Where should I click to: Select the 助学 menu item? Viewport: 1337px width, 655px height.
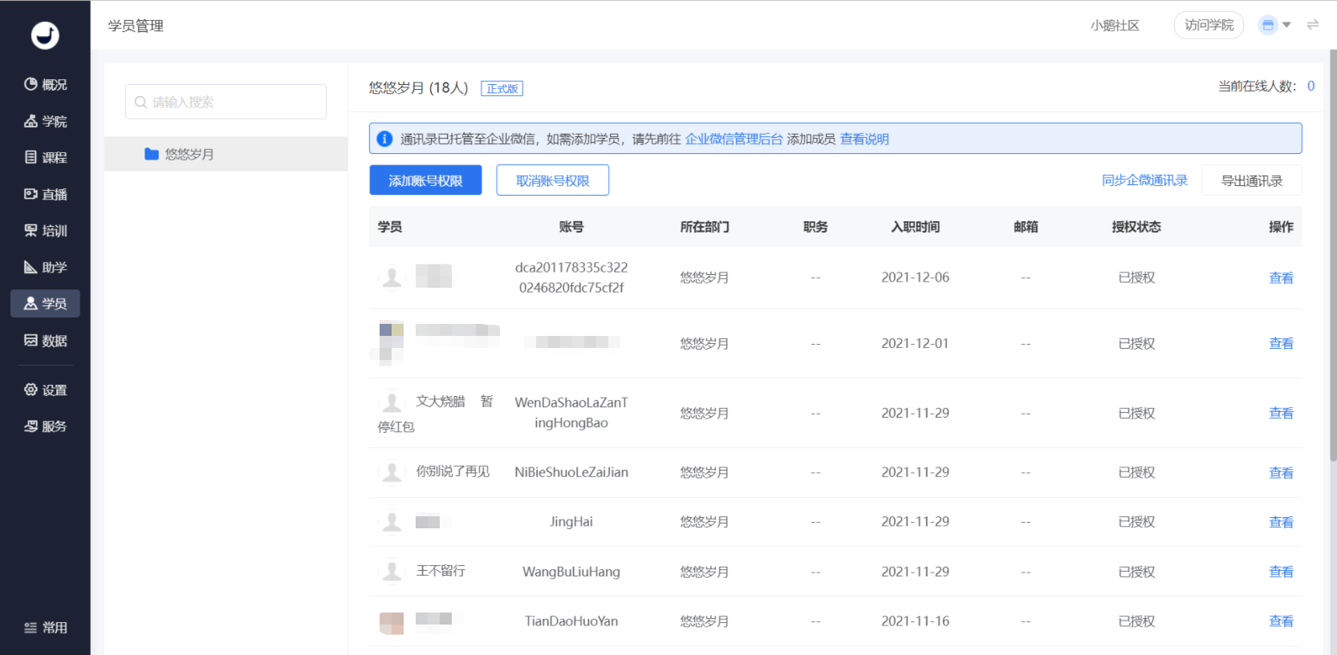45,267
